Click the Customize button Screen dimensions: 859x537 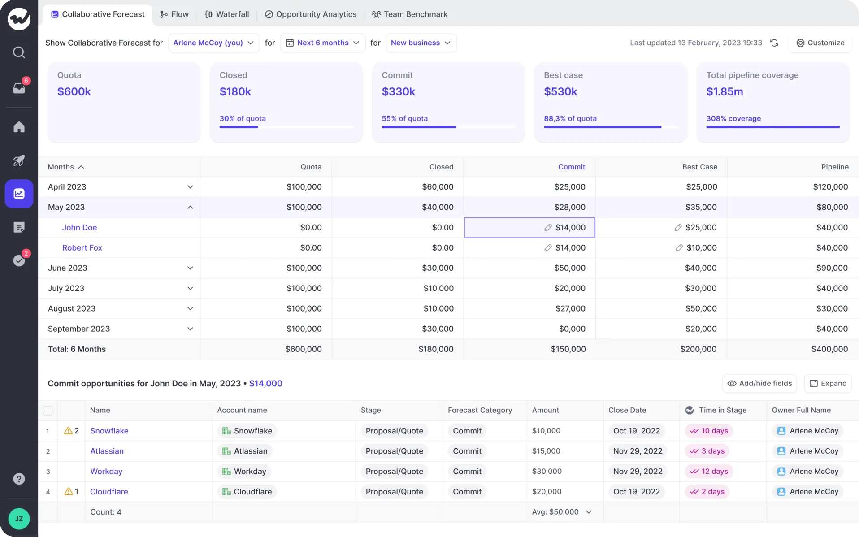pyautogui.click(x=820, y=43)
